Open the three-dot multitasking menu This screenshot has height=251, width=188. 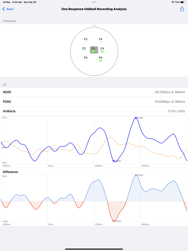coord(94,2)
